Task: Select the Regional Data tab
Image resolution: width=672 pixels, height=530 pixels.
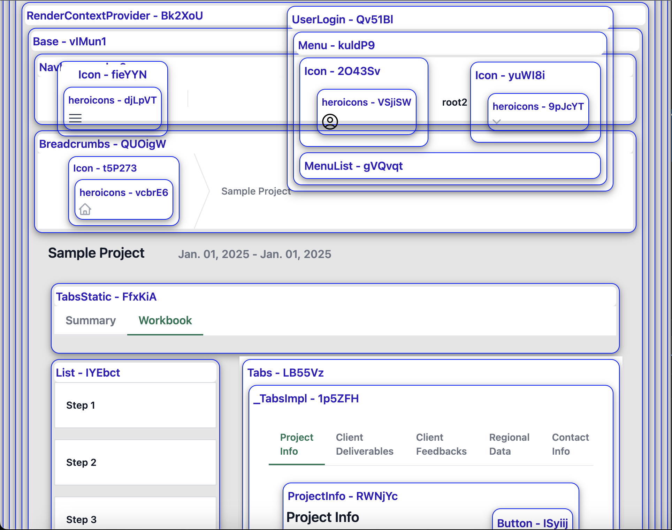Action: 509,444
